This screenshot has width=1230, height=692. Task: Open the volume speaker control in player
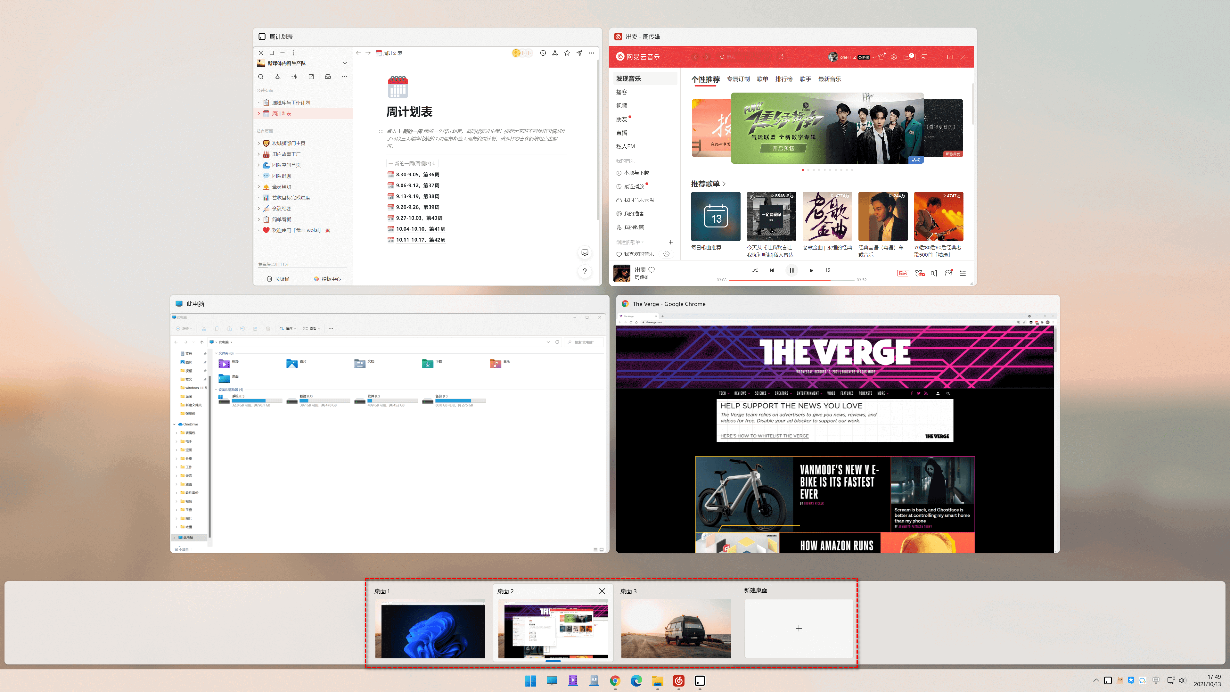click(x=934, y=273)
